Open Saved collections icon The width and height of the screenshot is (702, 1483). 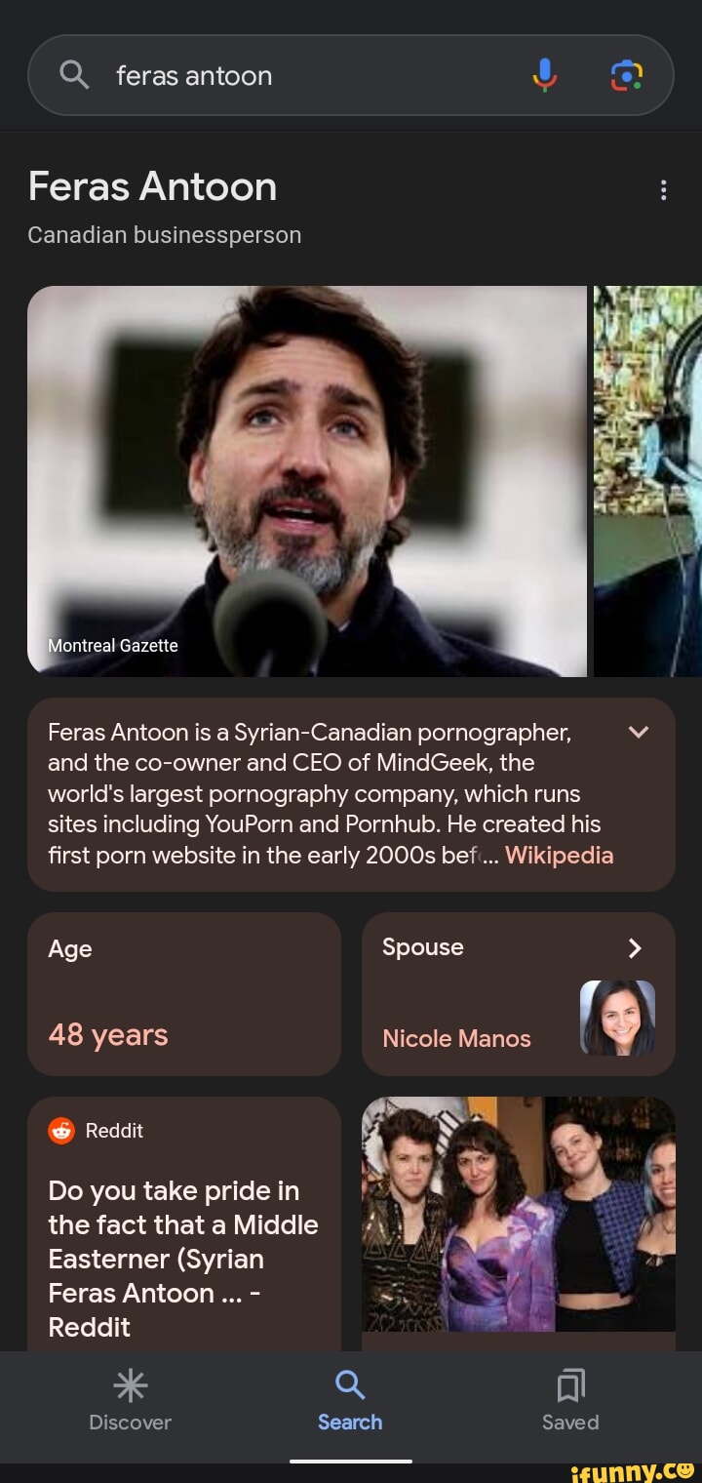[x=569, y=1384]
